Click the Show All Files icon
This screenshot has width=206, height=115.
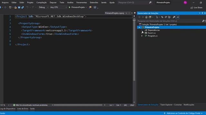pos(169,17)
